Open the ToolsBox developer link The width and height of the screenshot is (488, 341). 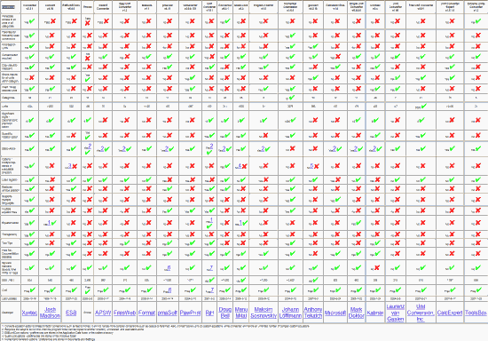pos(476,313)
